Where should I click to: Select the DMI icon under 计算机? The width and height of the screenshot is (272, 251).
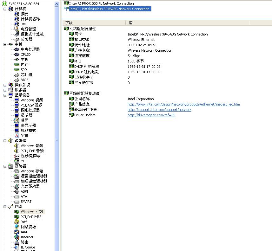point(17,24)
